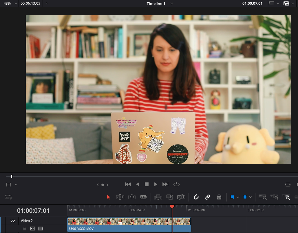Toggle loop playback
Image resolution: width=298 pixels, height=233 pixels.
pos(176,184)
